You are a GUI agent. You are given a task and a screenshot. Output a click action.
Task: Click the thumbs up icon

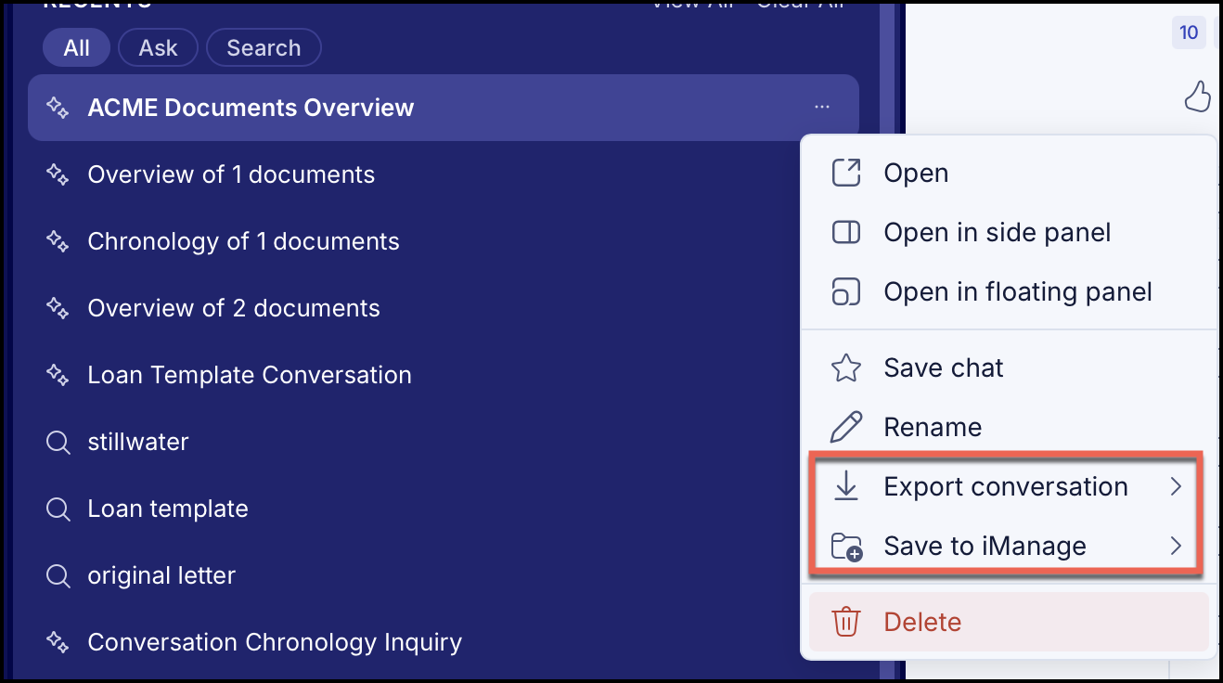point(1198,96)
